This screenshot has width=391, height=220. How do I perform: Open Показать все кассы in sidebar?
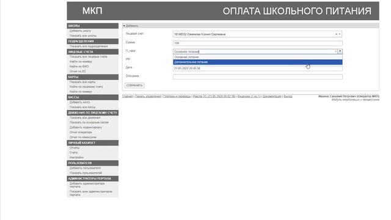tap(82, 108)
